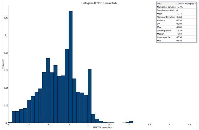Click the tallest histogram bar near 1.5
Image resolution: width=199 pixels, height=130 pixels.
tap(70, 67)
